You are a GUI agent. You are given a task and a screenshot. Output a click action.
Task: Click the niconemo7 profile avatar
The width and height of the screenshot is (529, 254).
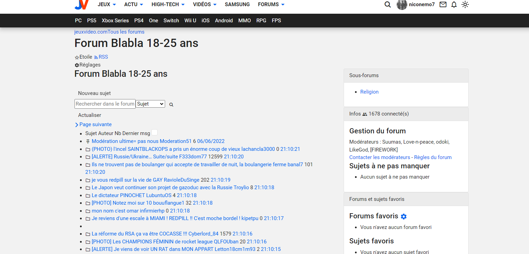click(402, 4)
